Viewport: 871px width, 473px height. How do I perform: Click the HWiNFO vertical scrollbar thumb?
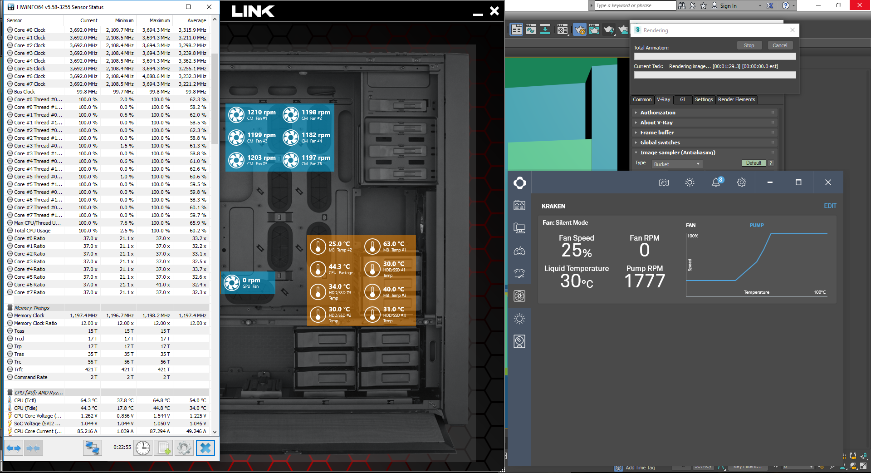215,99
